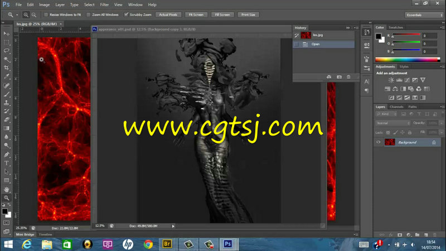This screenshot has height=251, width=446.
Task: Select the Gradient tool
Action: pos(7,128)
